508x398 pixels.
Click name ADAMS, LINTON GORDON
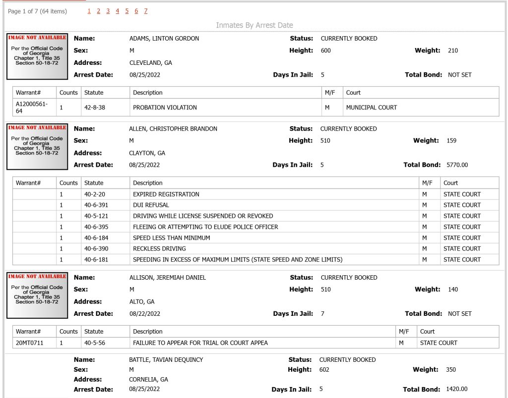click(164, 39)
